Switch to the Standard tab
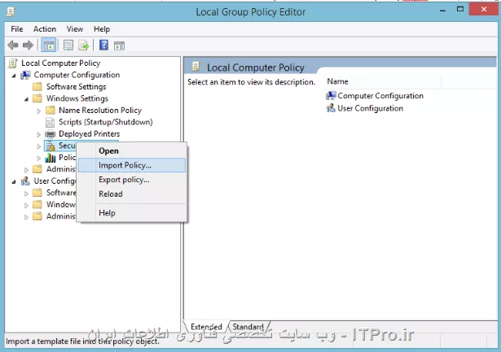 tap(248, 327)
